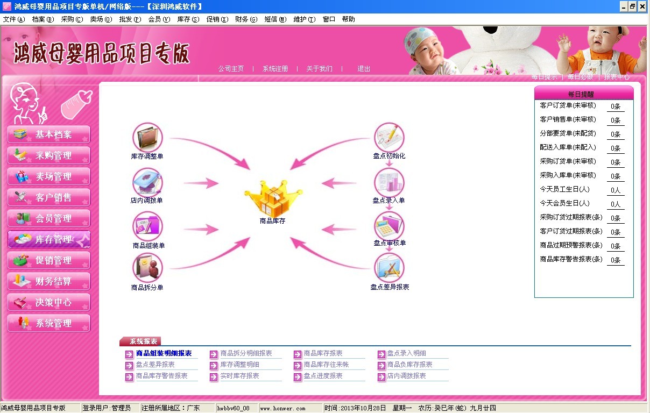Open the 实时库存报表 report link
The image size is (650, 413).
point(239,376)
